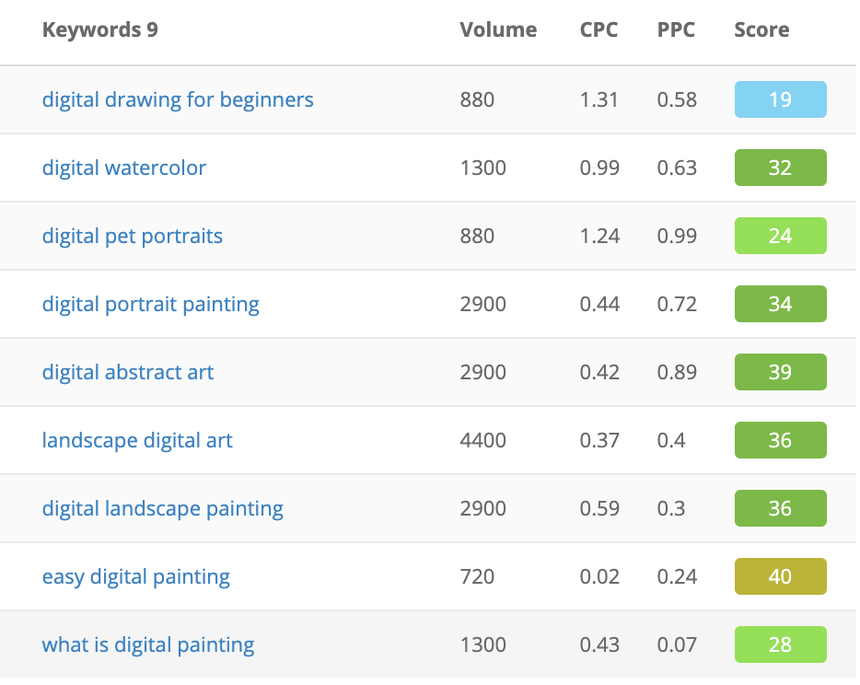Open the 'digital landscape painting' keyword link

(x=162, y=508)
